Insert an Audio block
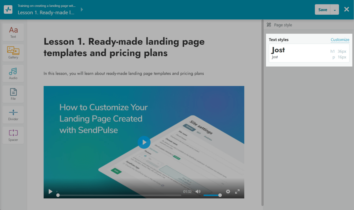The height and width of the screenshot is (210, 354). (x=13, y=73)
